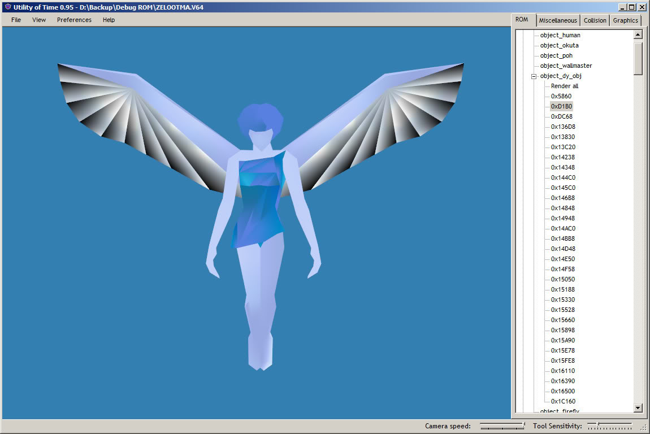
Task: Click the Tool Sensitivity slider
Action: pyautogui.click(x=610, y=426)
